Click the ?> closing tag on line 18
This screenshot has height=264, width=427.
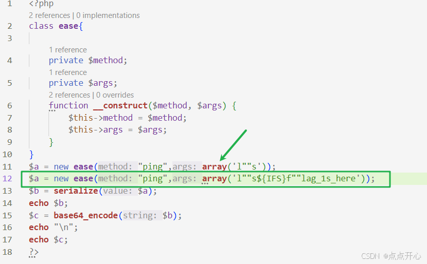point(34,252)
